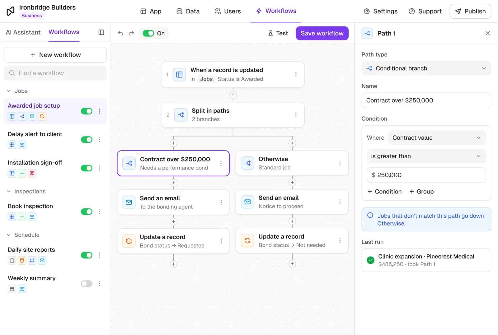Open more options for Awarded job setup
Screen dimensions: 498x335
coord(100,111)
